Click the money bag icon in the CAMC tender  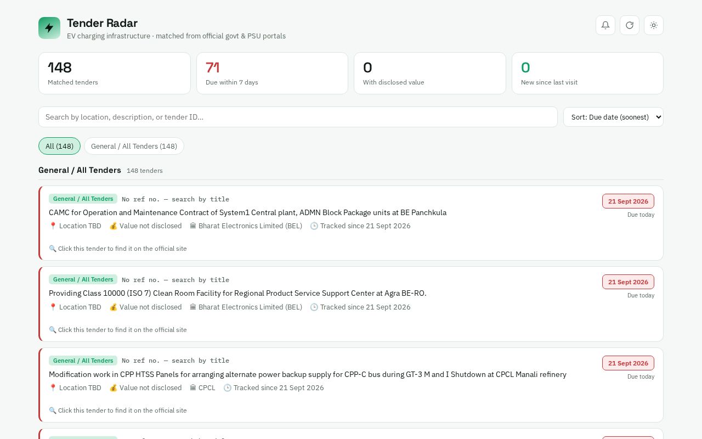pyautogui.click(x=113, y=226)
